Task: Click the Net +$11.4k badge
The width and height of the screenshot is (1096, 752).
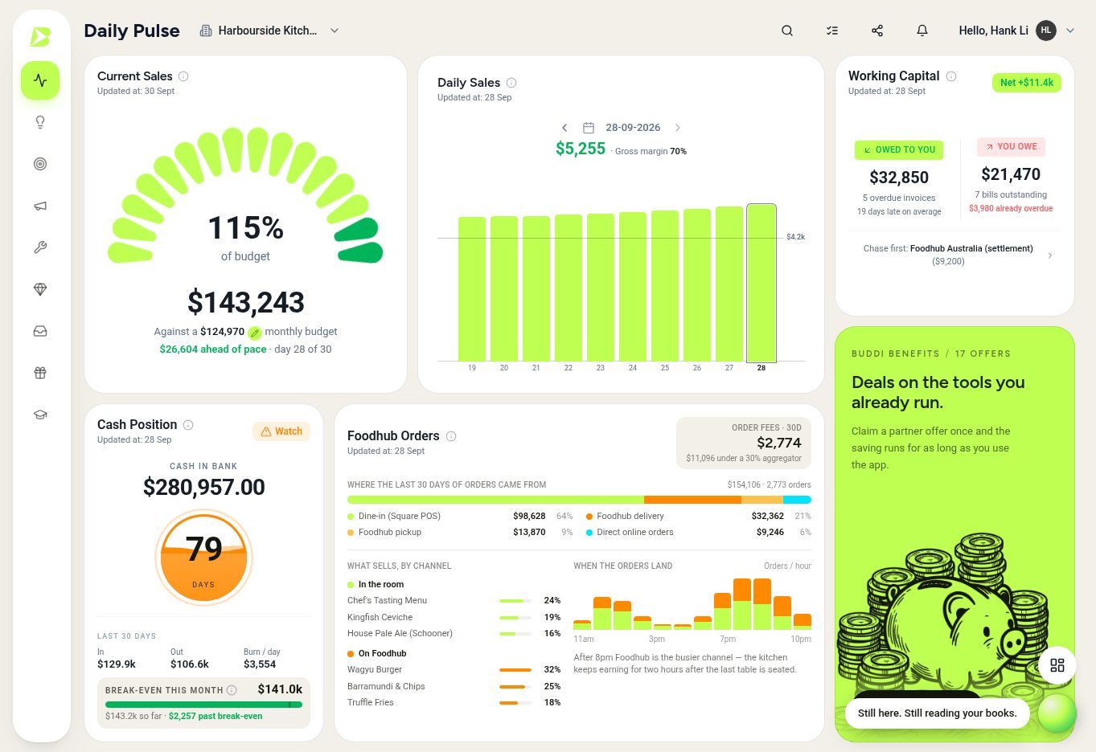Action: pos(1027,83)
